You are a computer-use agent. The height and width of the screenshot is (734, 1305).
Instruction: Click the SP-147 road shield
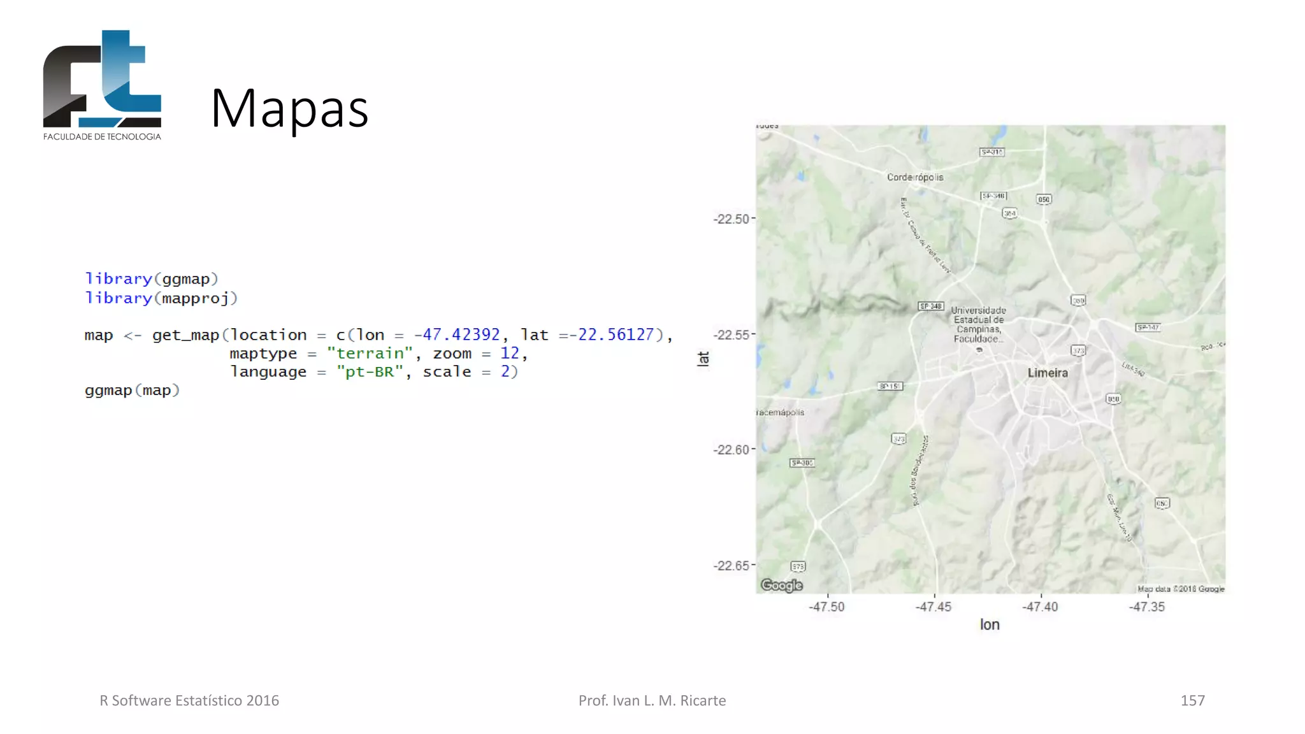click(1148, 327)
